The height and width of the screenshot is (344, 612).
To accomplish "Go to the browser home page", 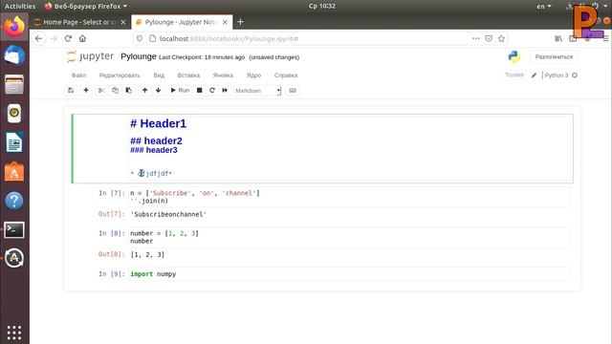I will pyautogui.click(x=82, y=38).
